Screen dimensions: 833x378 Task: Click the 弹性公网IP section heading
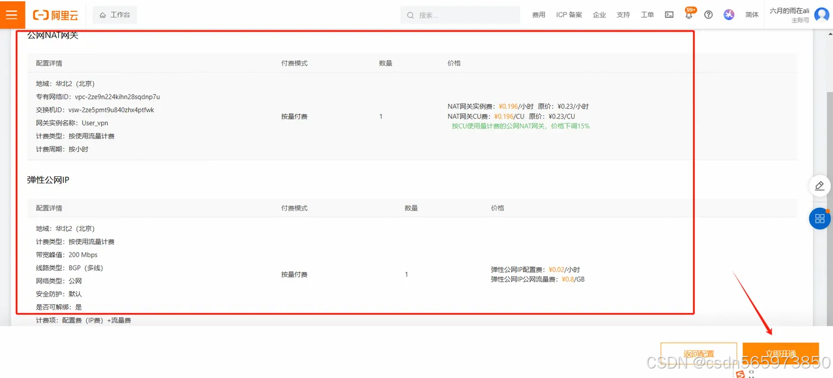(x=48, y=179)
